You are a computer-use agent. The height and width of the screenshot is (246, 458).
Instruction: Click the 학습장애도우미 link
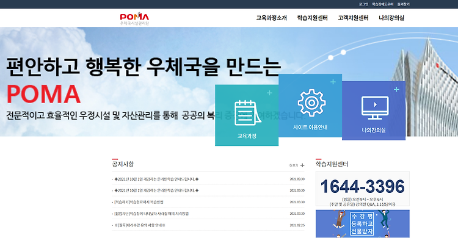pos(383,4)
